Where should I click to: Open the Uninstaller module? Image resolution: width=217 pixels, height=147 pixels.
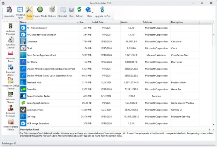pos(9,12)
